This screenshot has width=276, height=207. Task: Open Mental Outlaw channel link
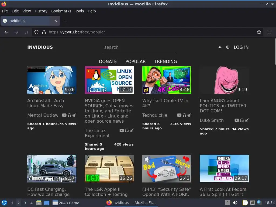click(x=43, y=115)
